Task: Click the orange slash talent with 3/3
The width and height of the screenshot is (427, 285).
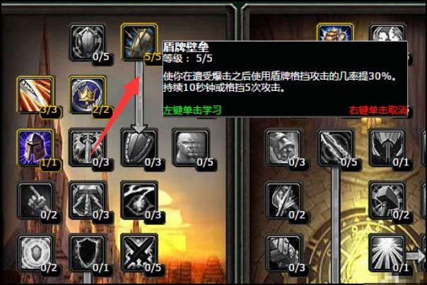Action: (x=35, y=95)
